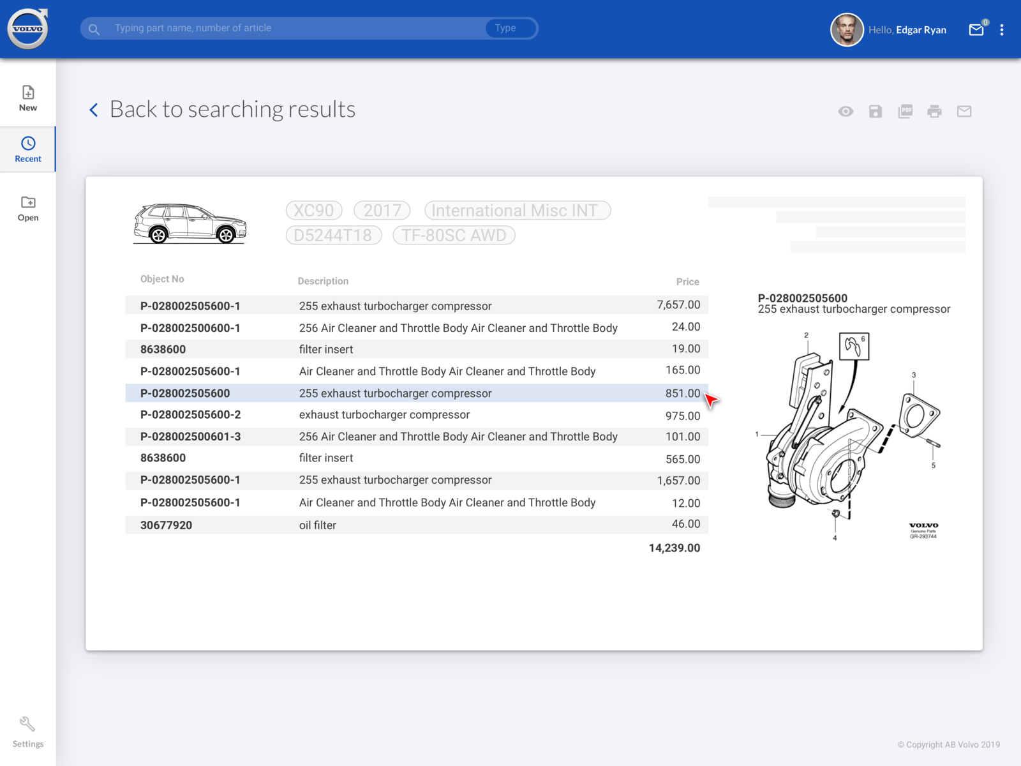This screenshot has width=1021, height=766.
Task: Click the D5244T18 engine tag
Action: tap(334, 235)
